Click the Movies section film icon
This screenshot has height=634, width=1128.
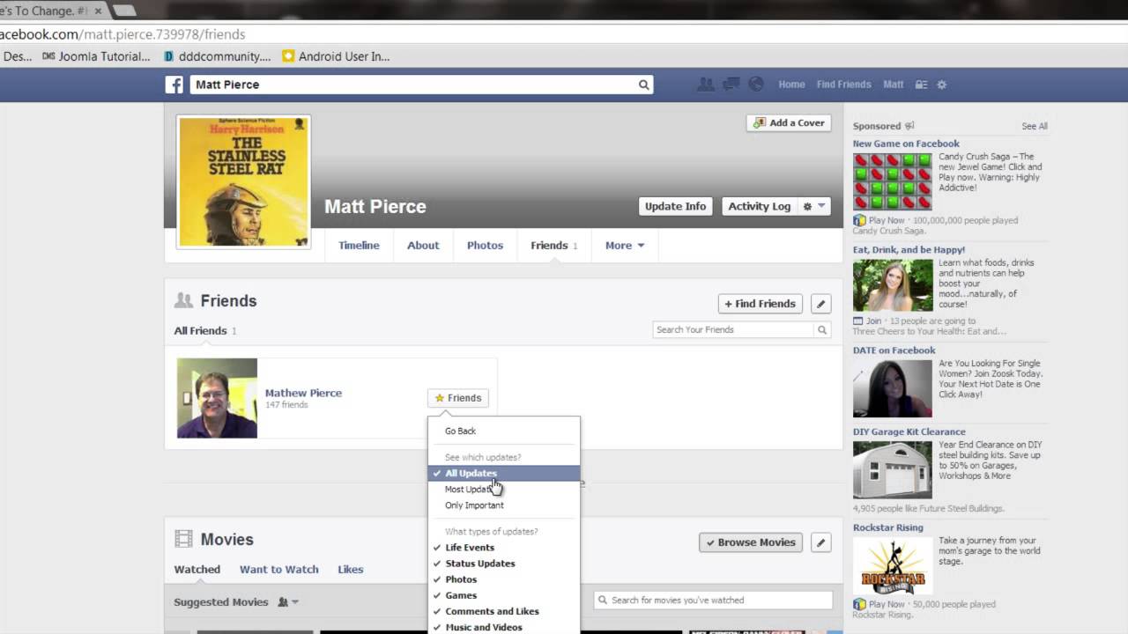(x=183, y=539)
